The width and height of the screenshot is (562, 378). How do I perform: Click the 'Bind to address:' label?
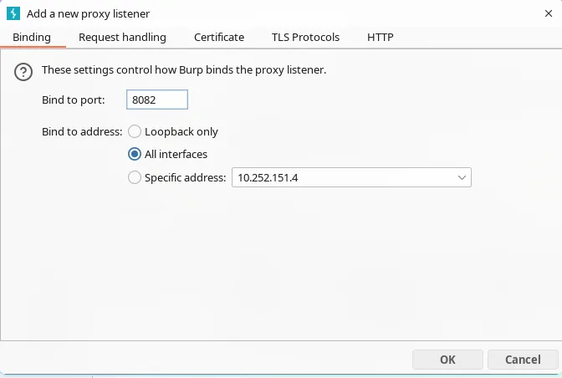pyautogui.click(x=82, y=131)
